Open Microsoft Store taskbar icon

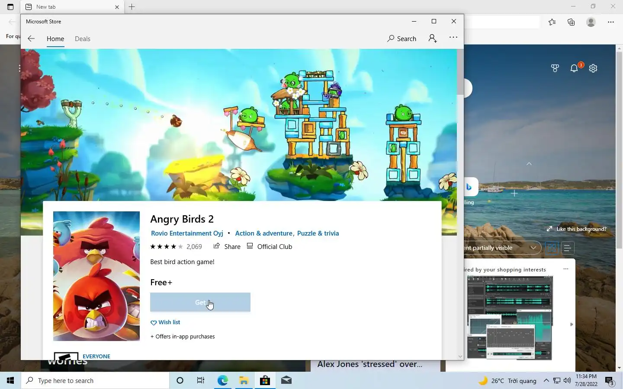point(265,380)
